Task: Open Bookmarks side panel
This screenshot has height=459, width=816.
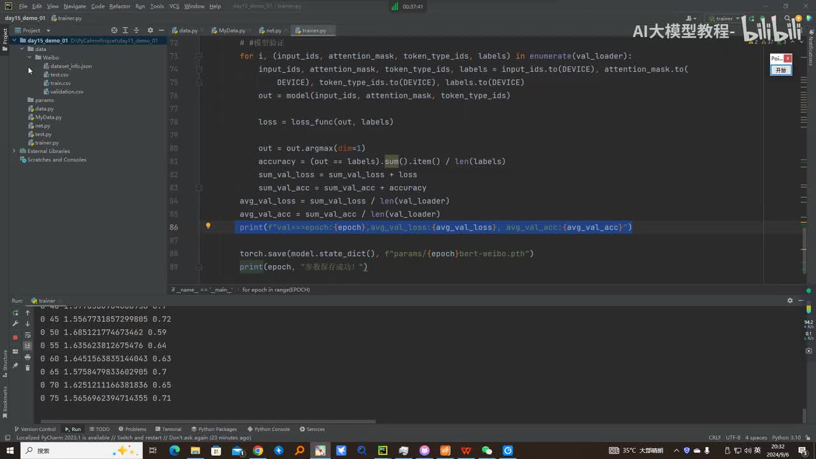Action: pos(5,402)
